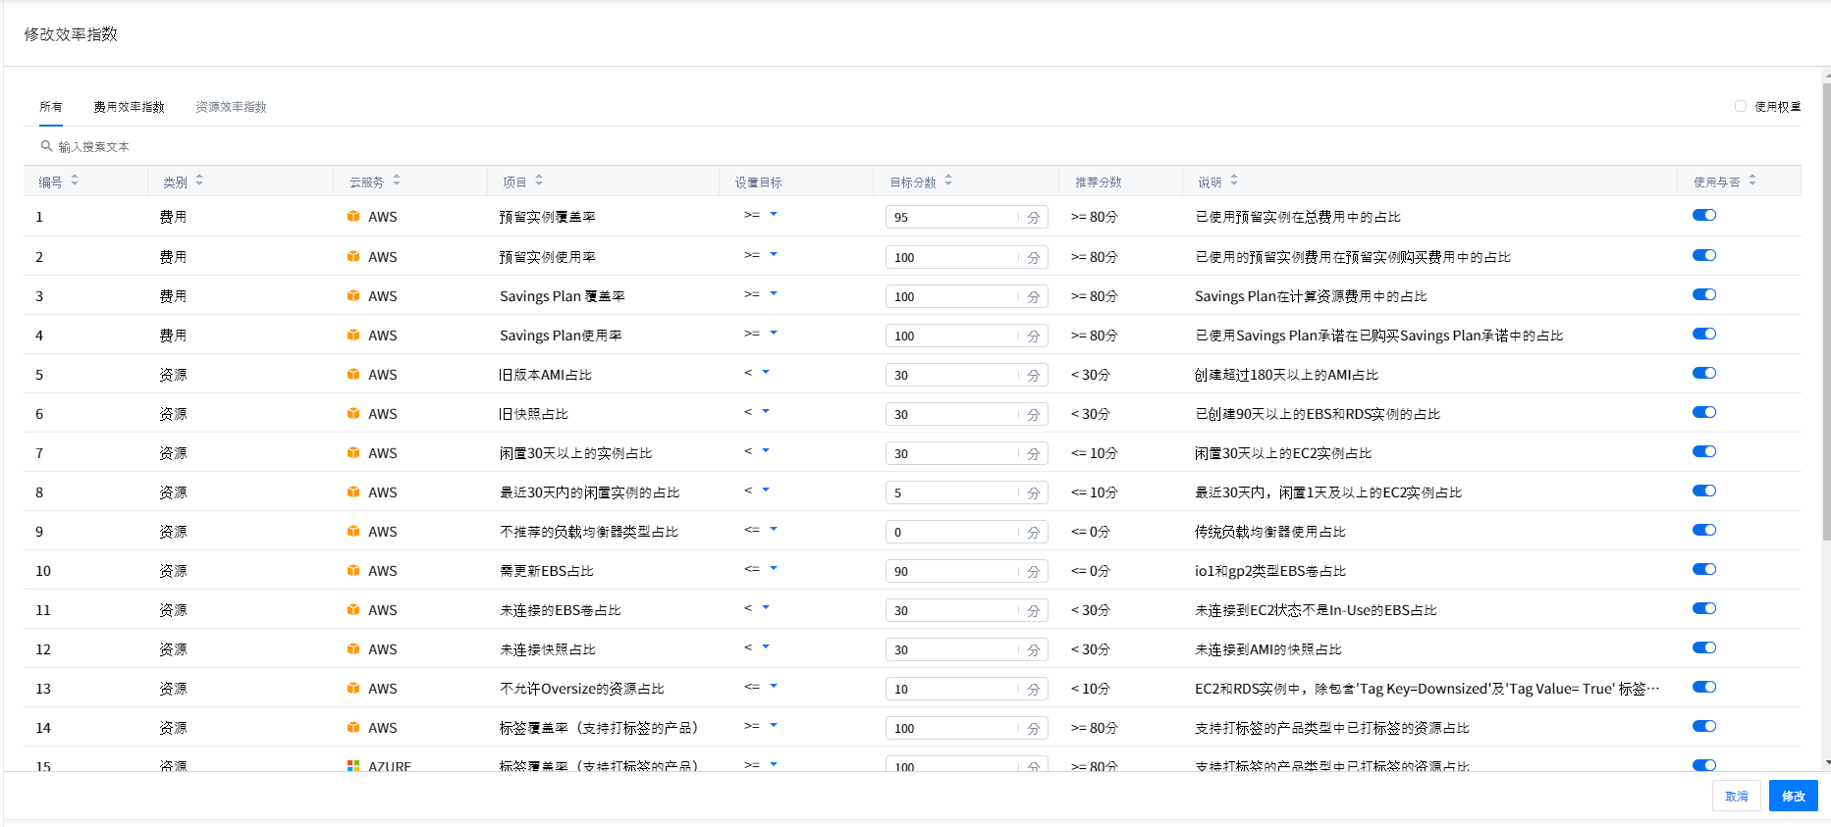Image resolution: width=1831 pixels, height=827 pixels.
Task: Sort by 云服务 column sort icon
Action: pos(397,181)
